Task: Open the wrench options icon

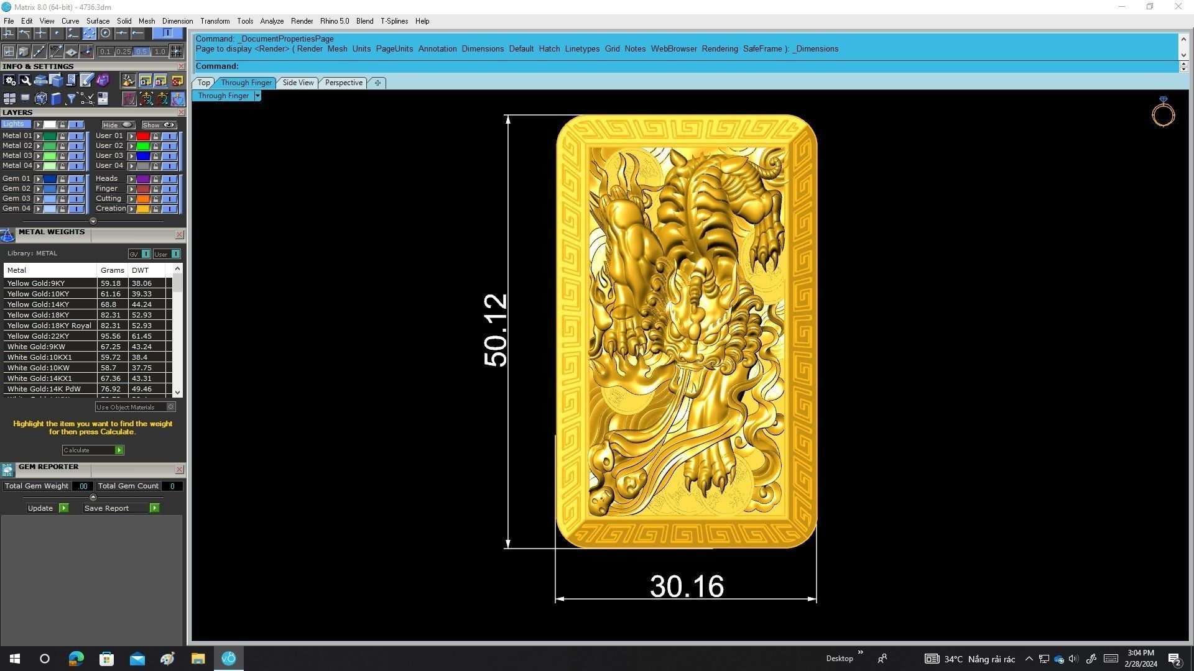Action: click(x=25, y=80)
